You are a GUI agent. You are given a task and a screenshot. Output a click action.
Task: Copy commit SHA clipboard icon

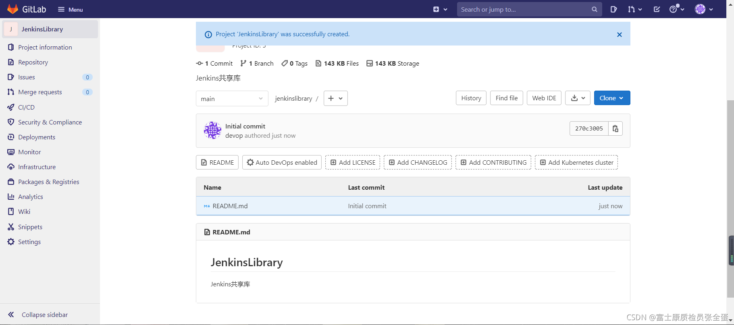(615, 128)
